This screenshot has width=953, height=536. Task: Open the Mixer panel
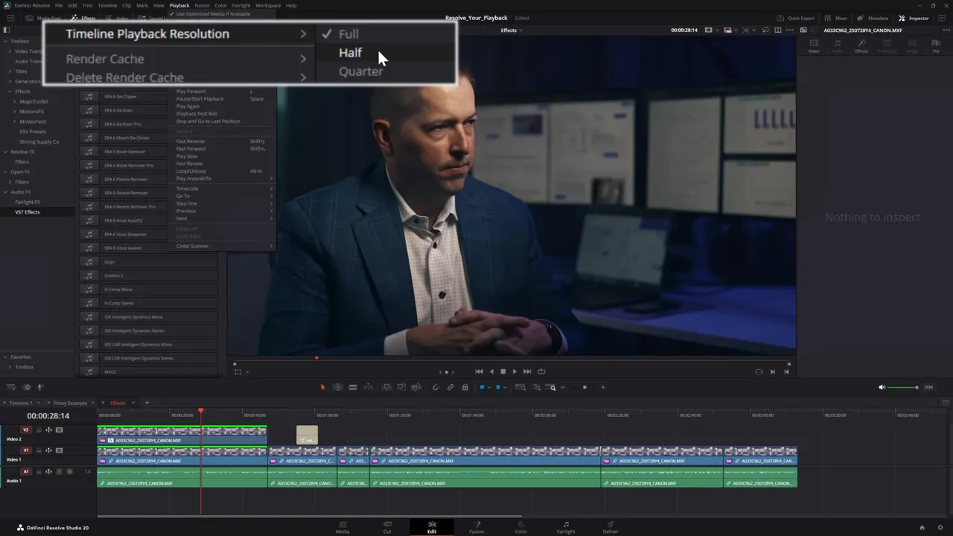836,18
